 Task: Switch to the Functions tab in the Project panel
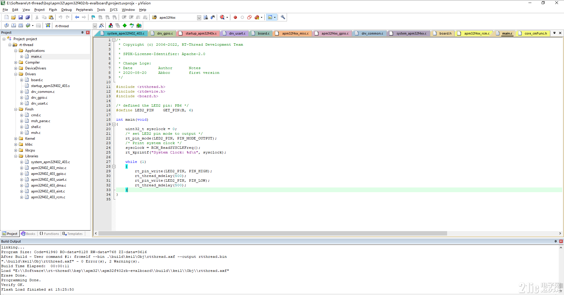click(x=49, y=234)
